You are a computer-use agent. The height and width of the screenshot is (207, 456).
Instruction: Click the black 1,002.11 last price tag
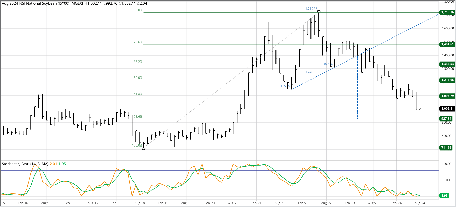(x=447, y=109)
